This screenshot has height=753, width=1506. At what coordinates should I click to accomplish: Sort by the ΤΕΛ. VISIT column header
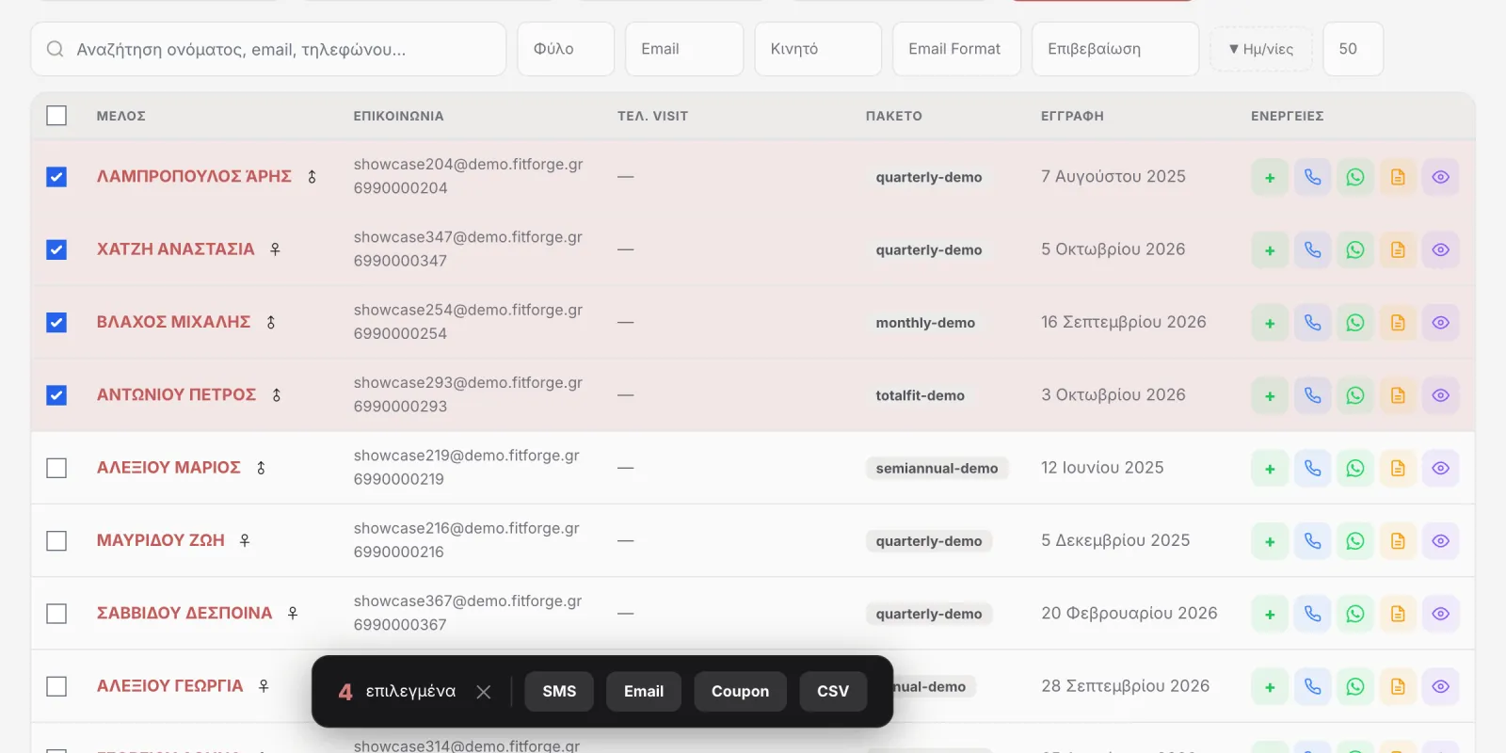[652, 116]
